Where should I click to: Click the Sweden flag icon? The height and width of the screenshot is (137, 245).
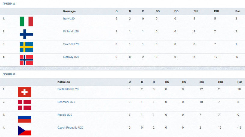click(26, 47)
